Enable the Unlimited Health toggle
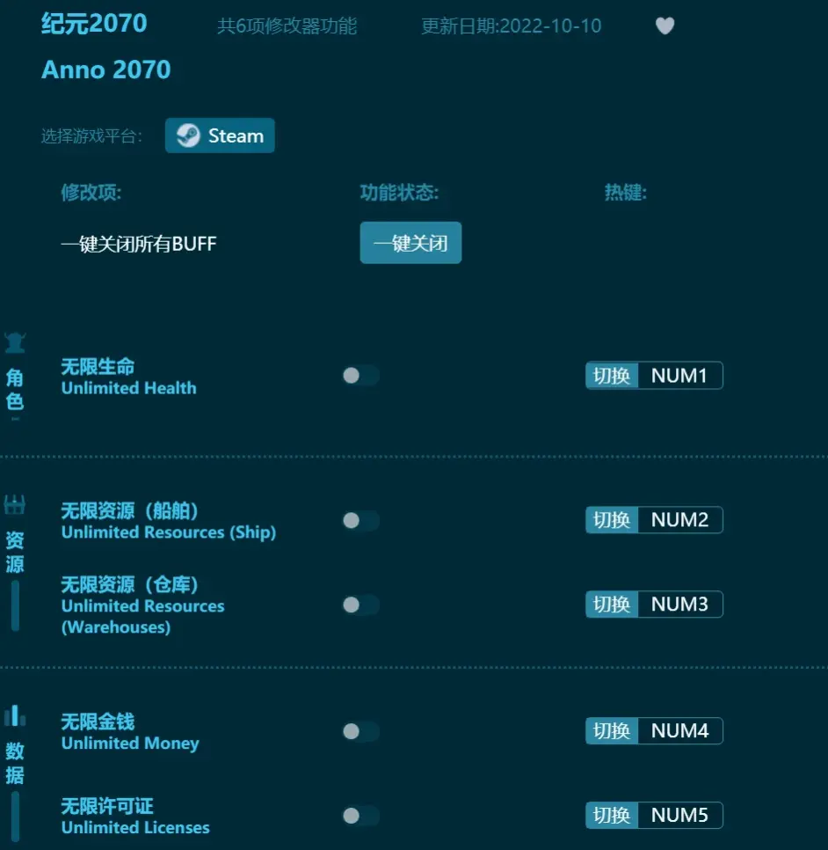 tap(360, 376)
